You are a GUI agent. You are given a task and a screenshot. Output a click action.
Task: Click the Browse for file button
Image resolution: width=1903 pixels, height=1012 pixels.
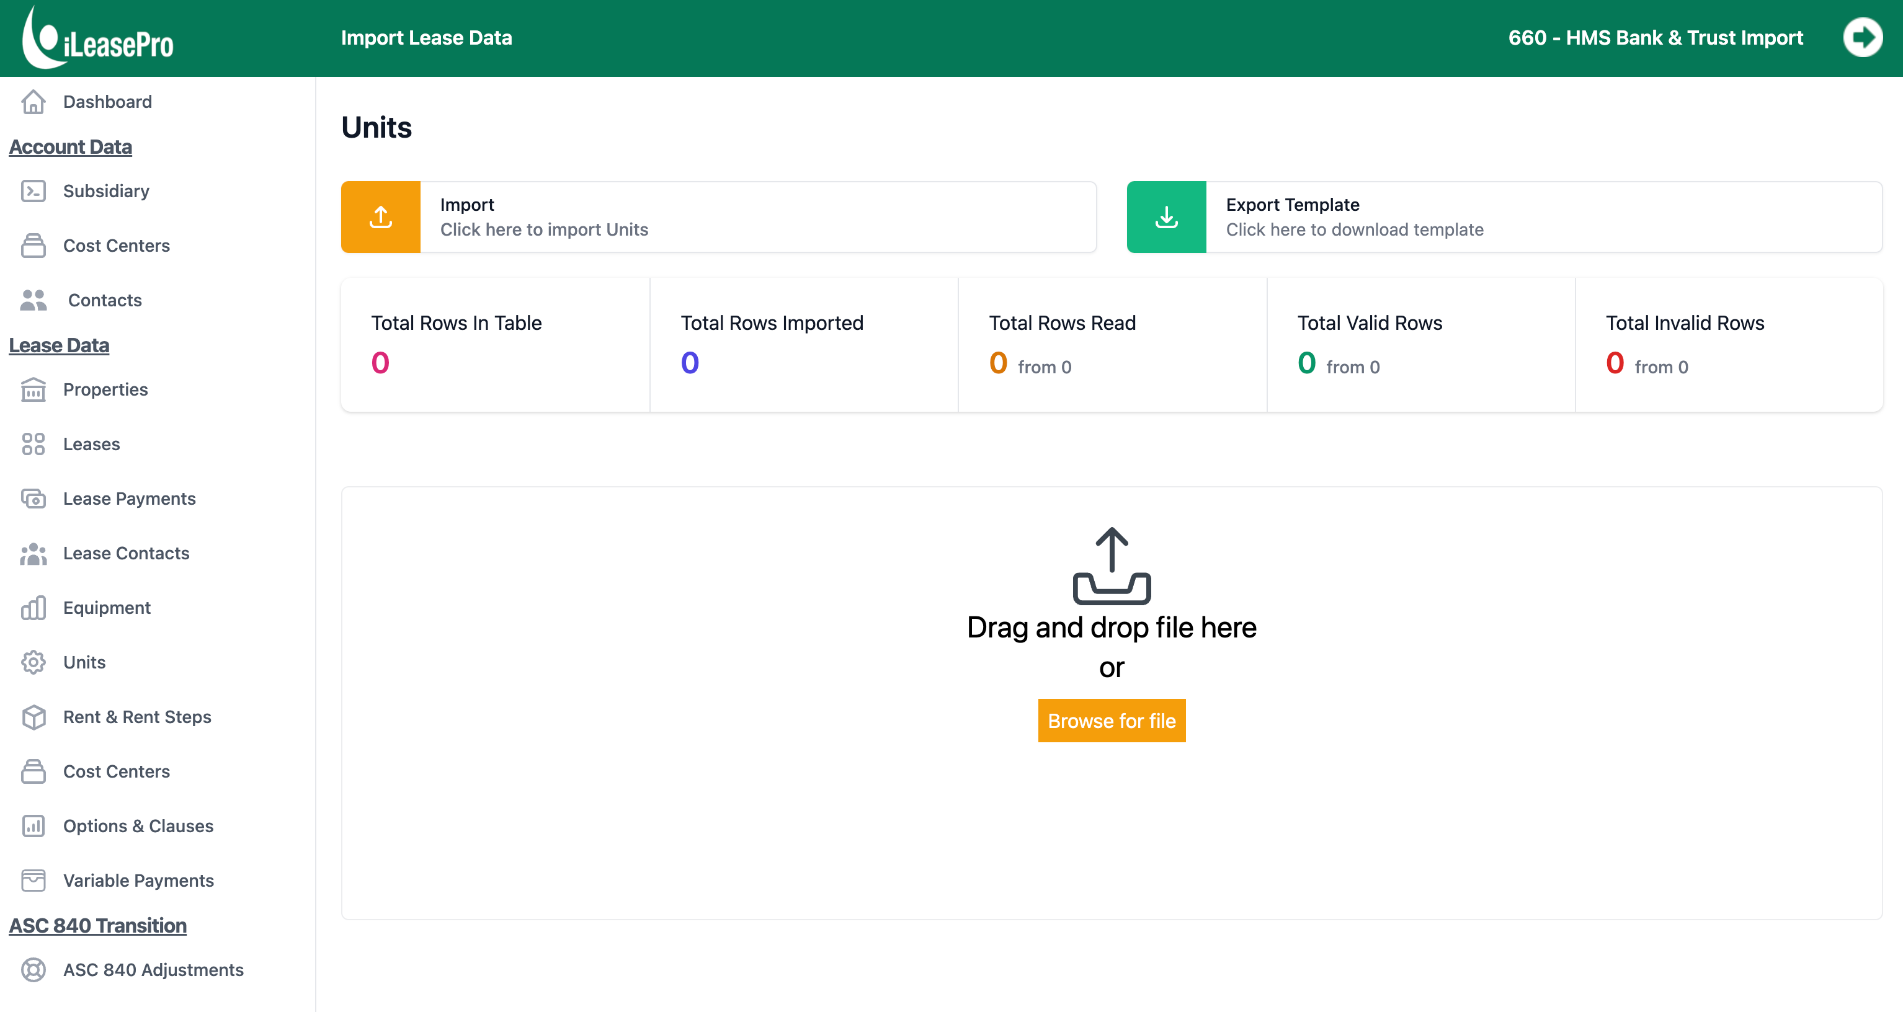click(x=1112, y=721)
